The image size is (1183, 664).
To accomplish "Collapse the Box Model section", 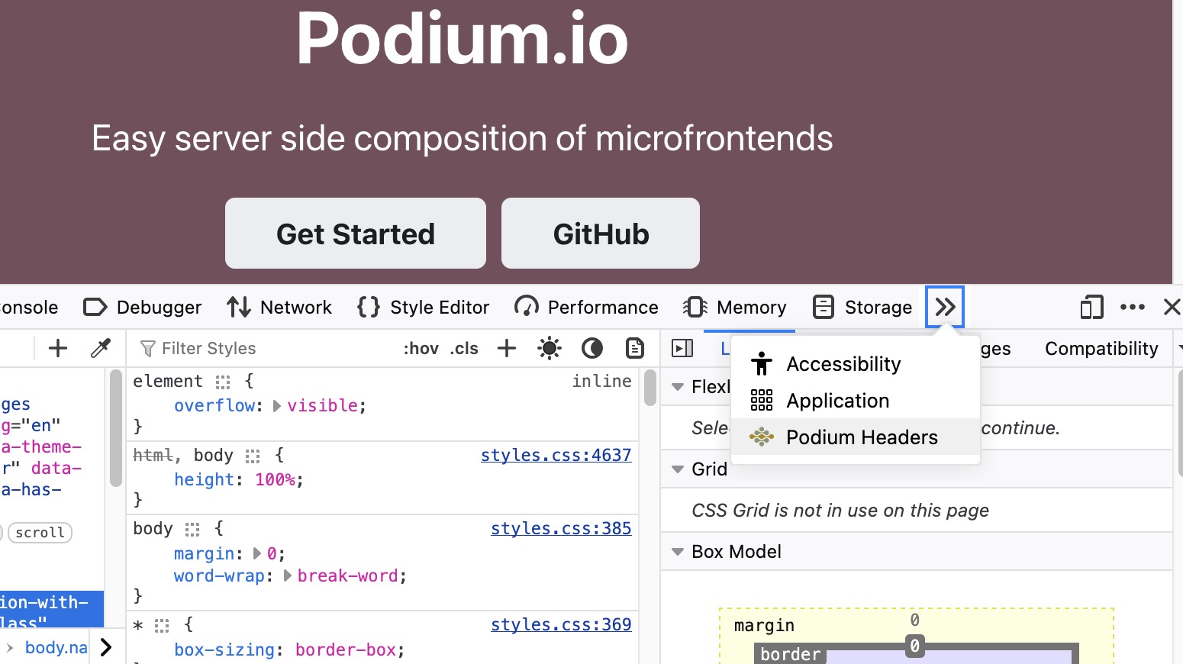I will (x=678, y=552).
